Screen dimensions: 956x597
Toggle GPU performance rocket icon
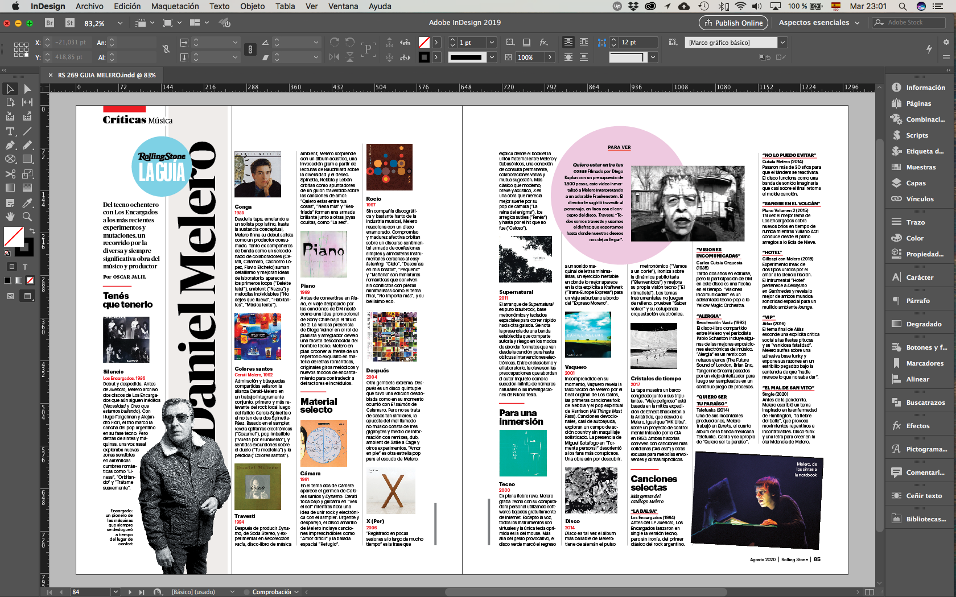pyautogui.click(x=225, y=23)
